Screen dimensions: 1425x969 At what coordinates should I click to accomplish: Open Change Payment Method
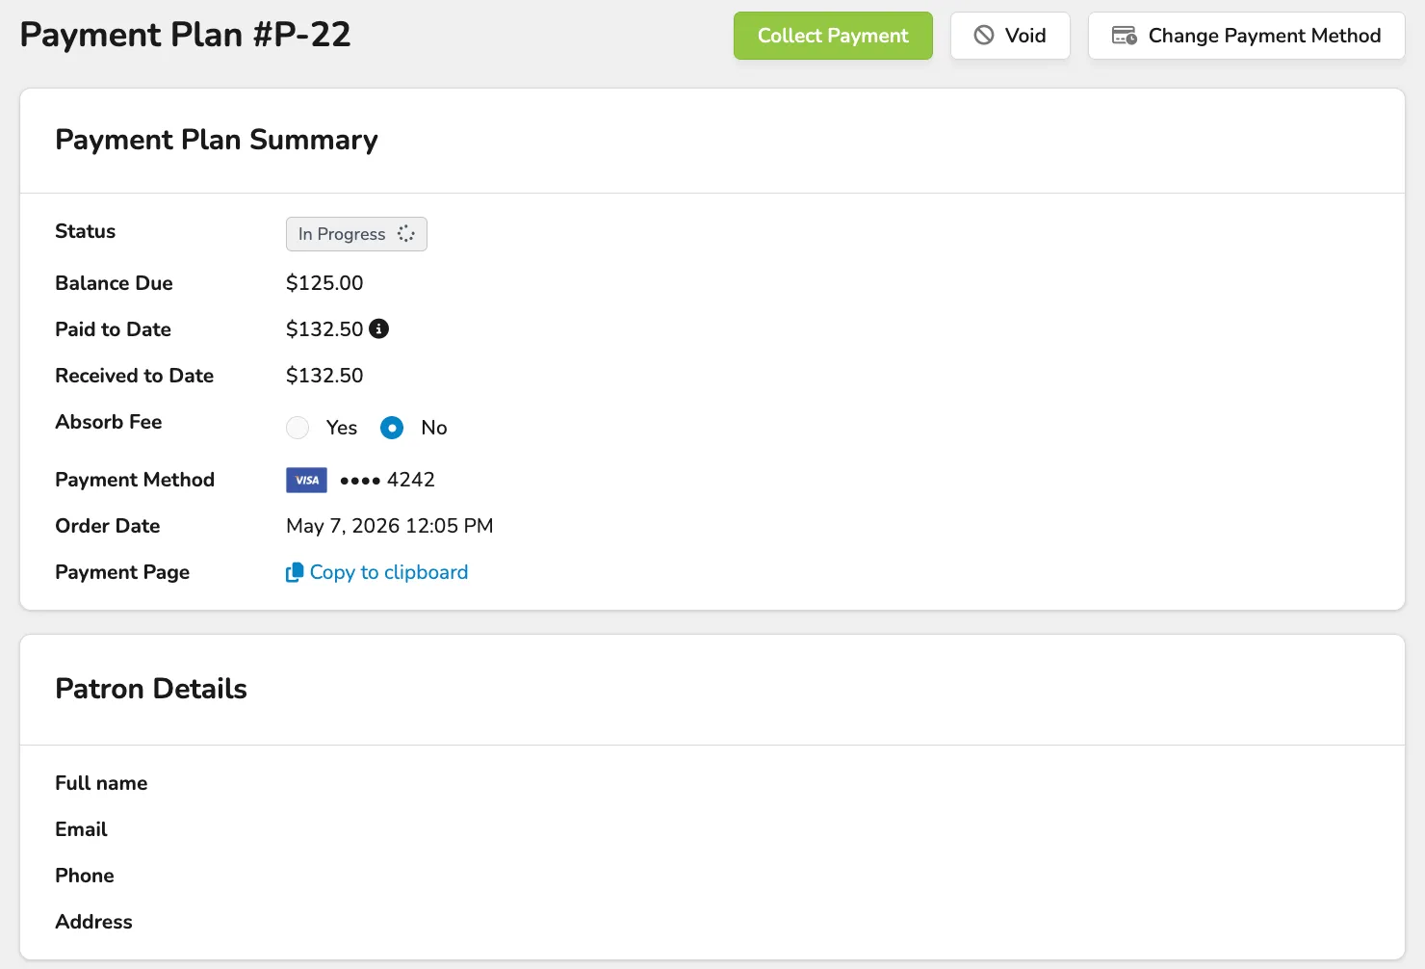[1247, 36]
